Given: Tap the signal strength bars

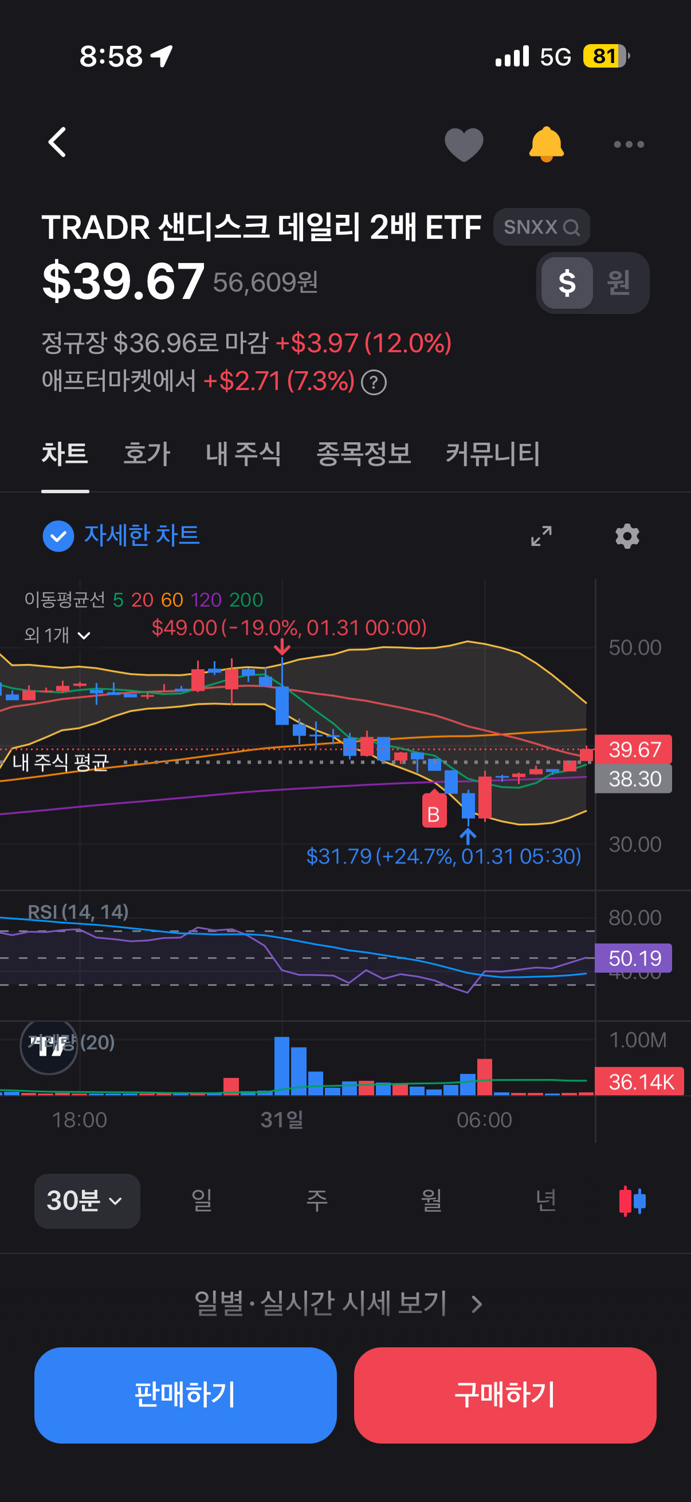Looking at the screenshot, I should (x=512, y=57).
